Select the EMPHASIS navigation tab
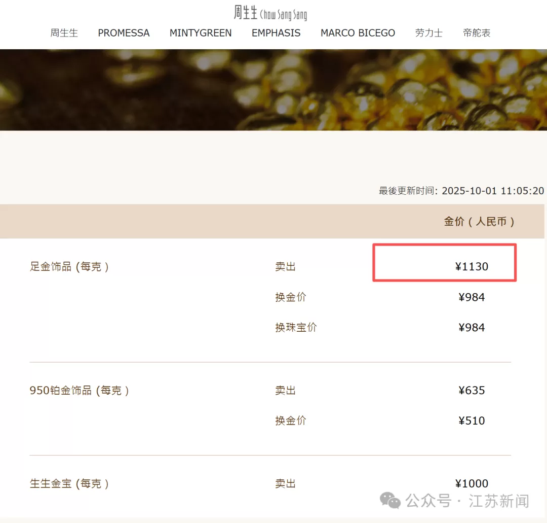The image size is (547, 523). click(276, 33)
